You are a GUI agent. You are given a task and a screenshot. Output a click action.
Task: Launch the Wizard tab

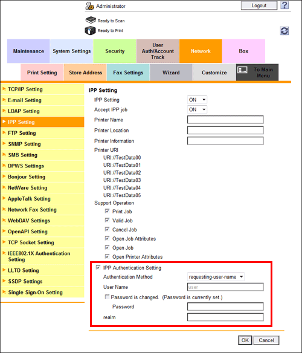click(171, 73)
